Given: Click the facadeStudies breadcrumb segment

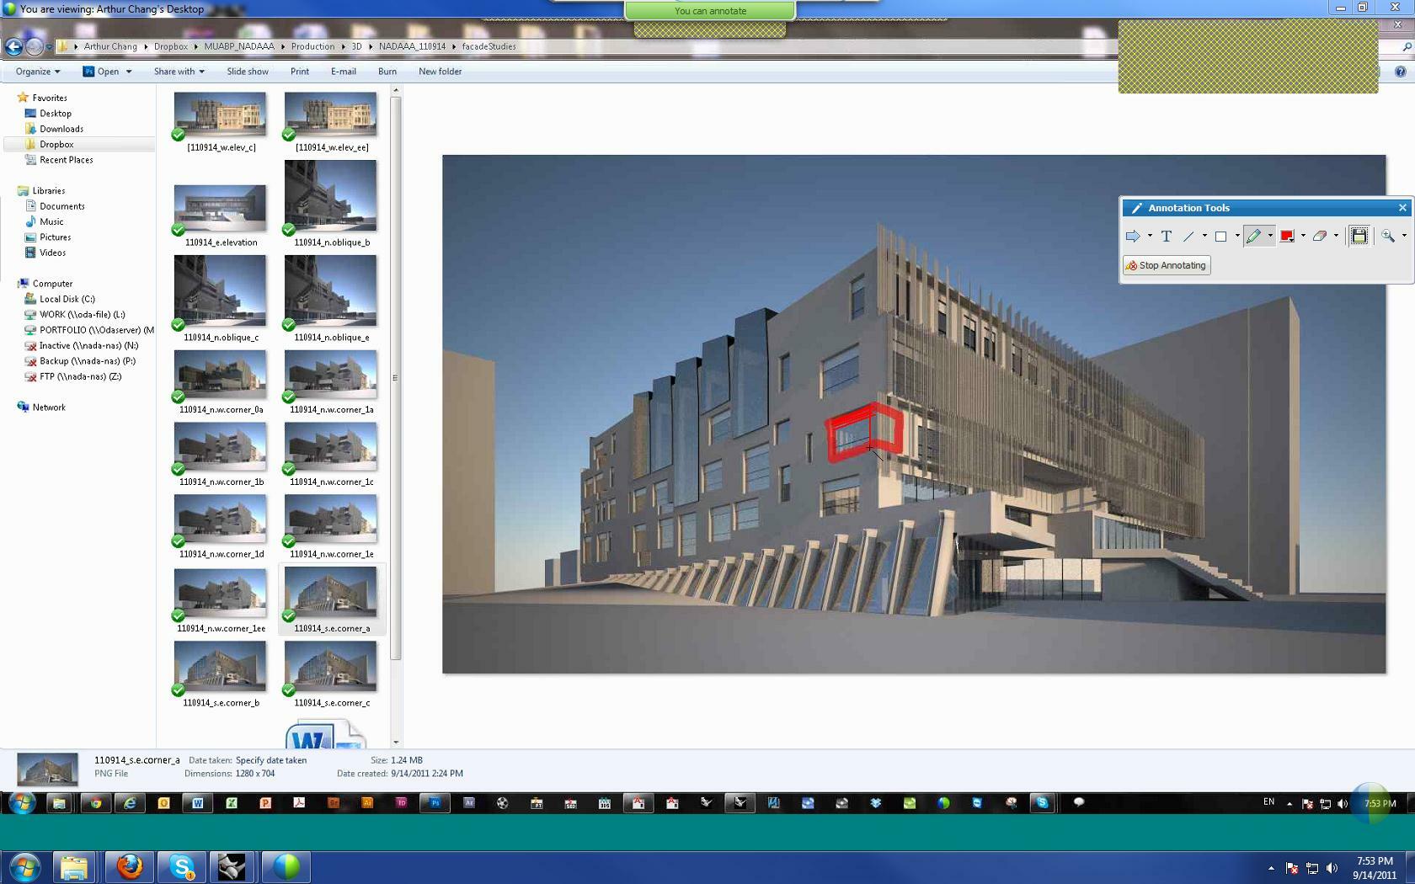Looking at the screenshot, I should point(489,46).
